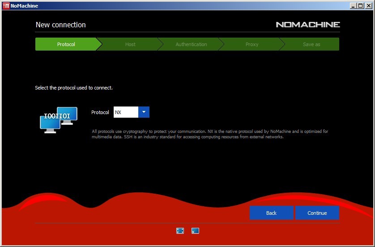Click the "All protocols use cryptography" description

(x=210, y=134)
